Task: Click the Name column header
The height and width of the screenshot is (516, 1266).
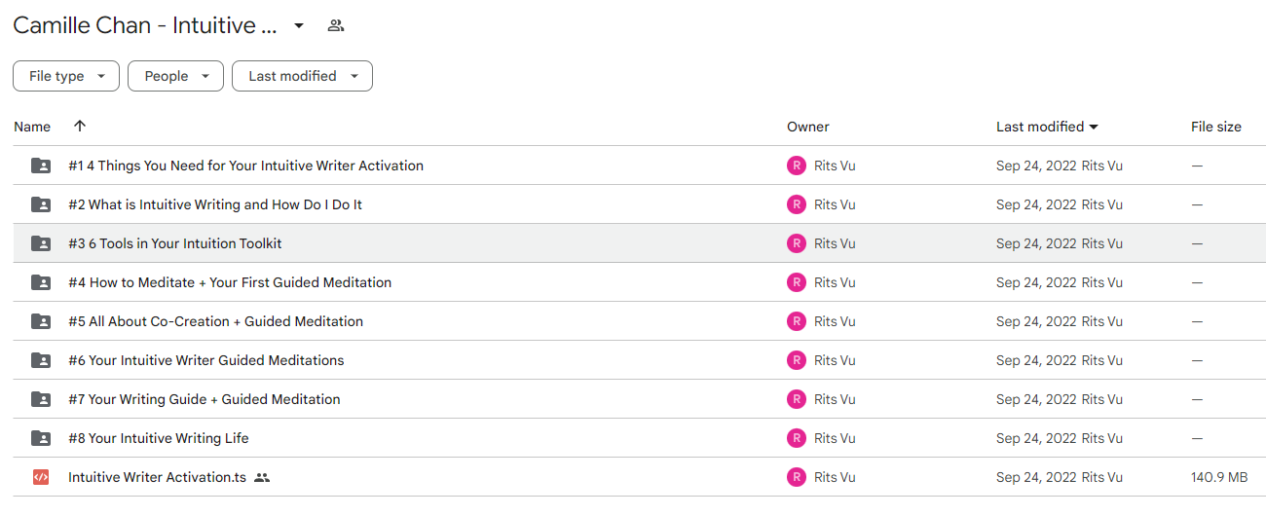Action: (32, 127)
